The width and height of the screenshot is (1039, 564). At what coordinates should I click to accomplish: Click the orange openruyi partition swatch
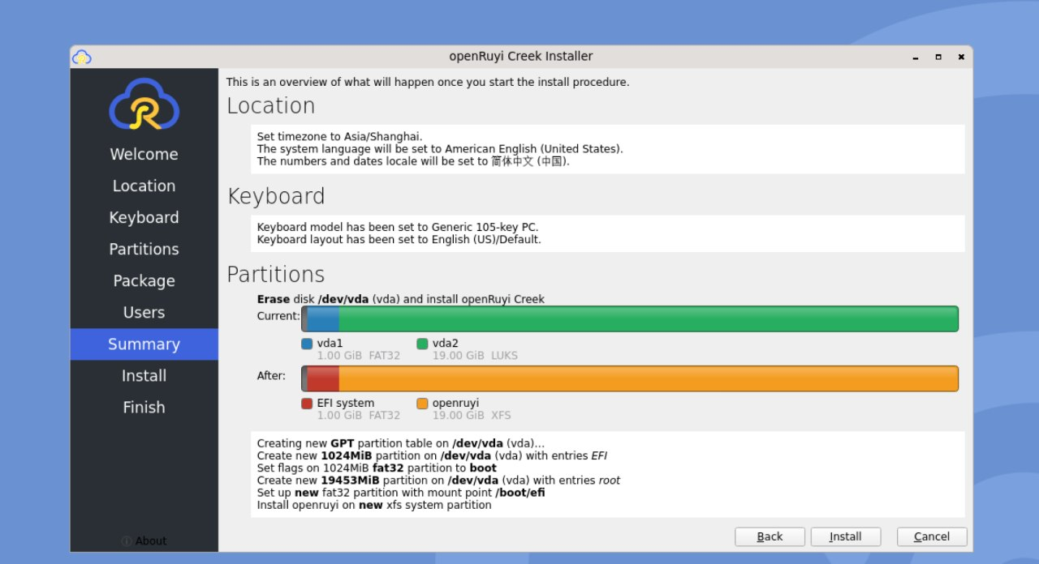pos(423,403)
